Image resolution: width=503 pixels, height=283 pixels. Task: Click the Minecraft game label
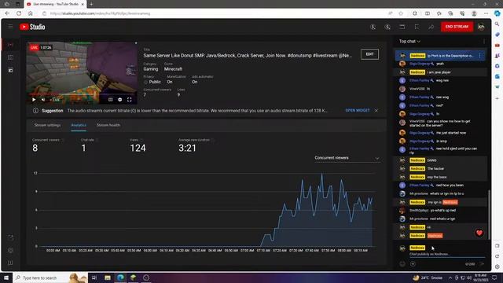point(173,69)
